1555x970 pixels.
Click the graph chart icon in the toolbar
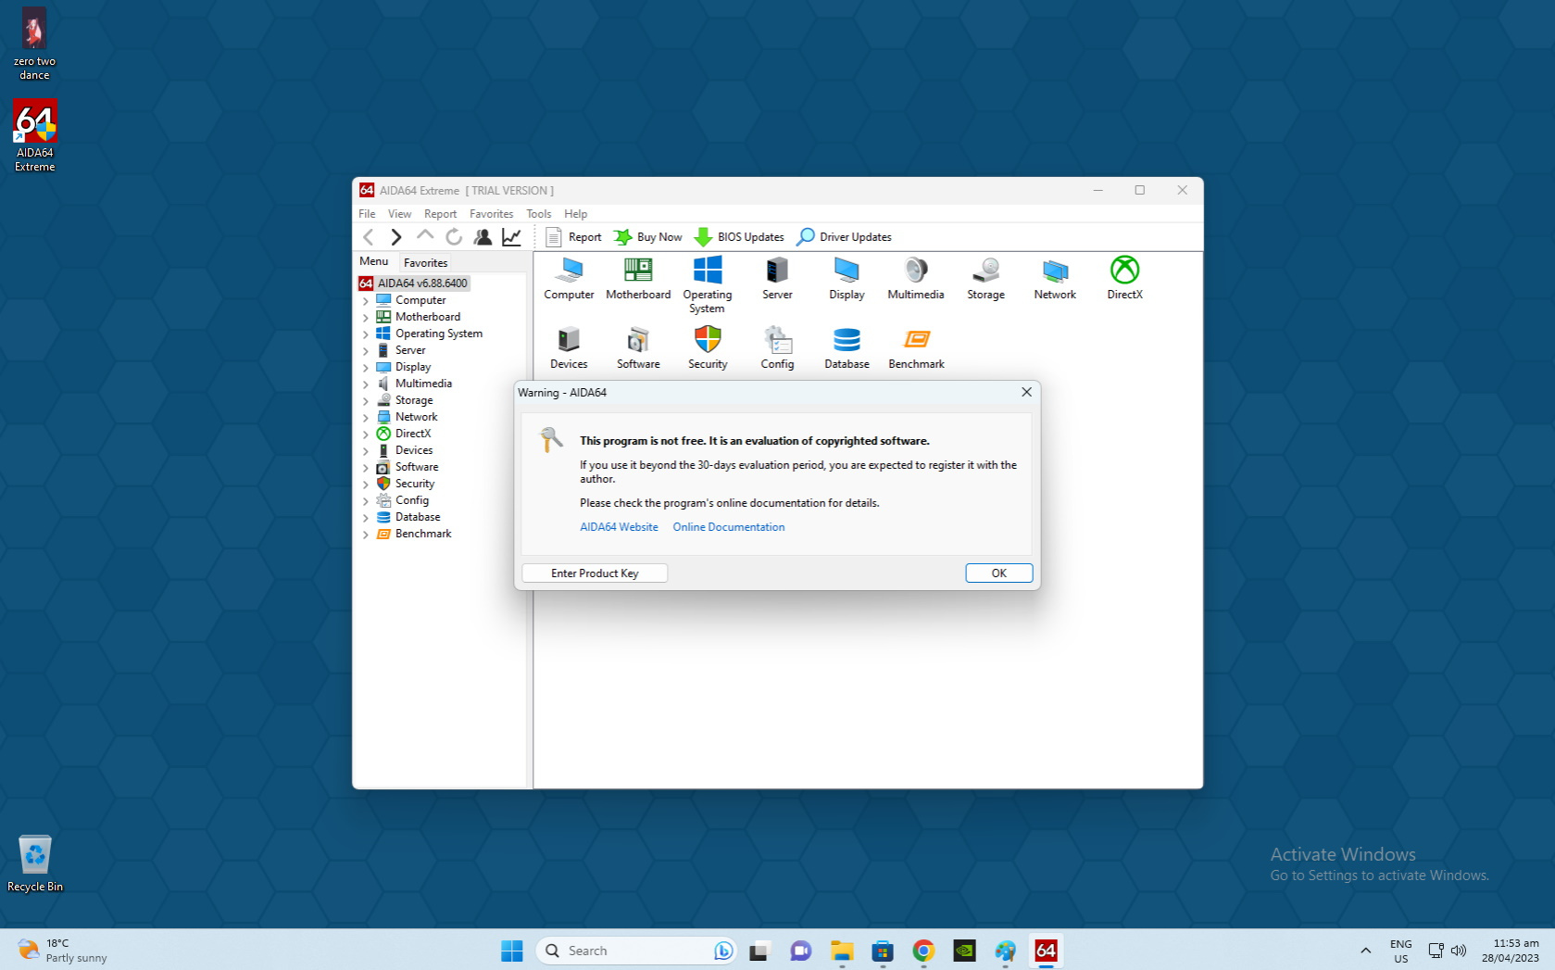(x=511, y=237)
